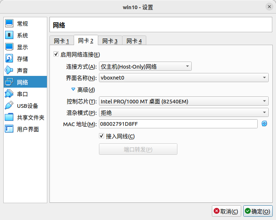Click the 确定 OK button
Viewport: 276px width, 220px height.
pos(258,211)
